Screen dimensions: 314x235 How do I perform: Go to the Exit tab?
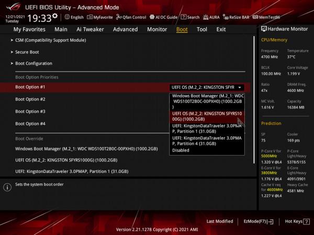[x=221, y=29]
